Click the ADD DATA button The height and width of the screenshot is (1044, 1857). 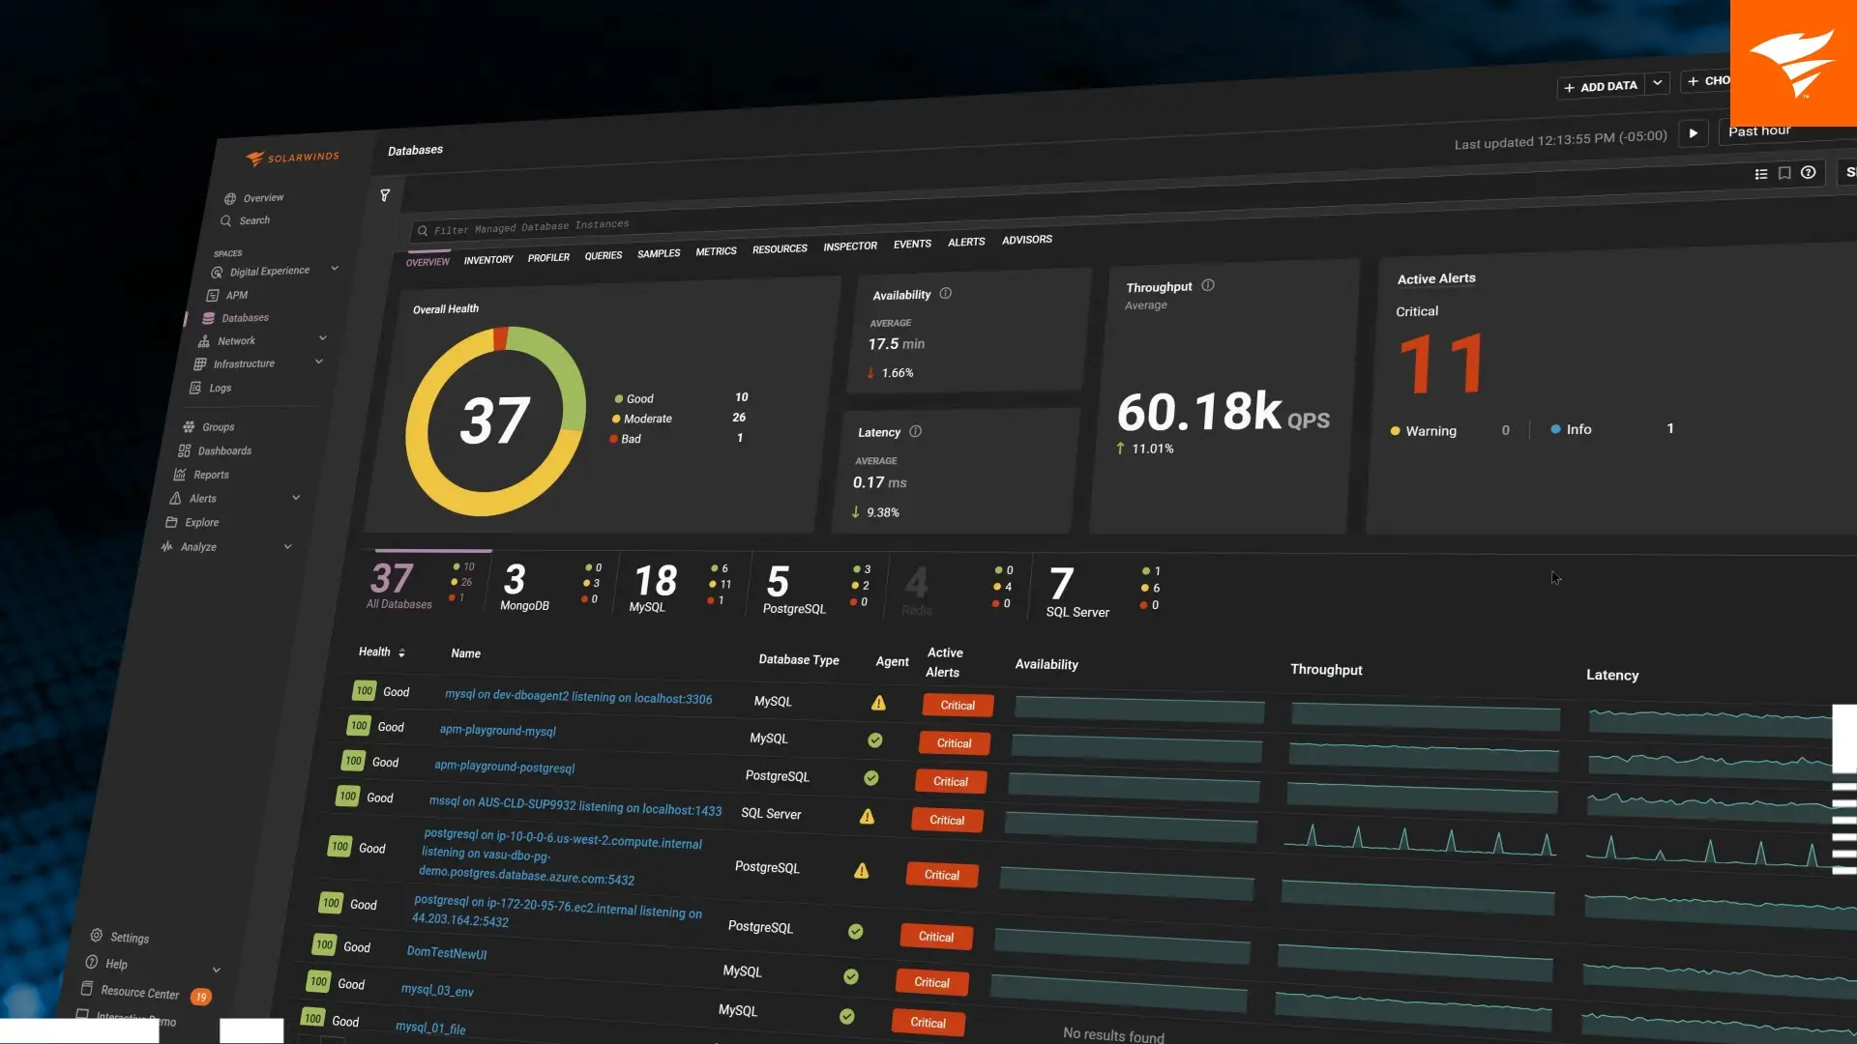point(1602,86)
